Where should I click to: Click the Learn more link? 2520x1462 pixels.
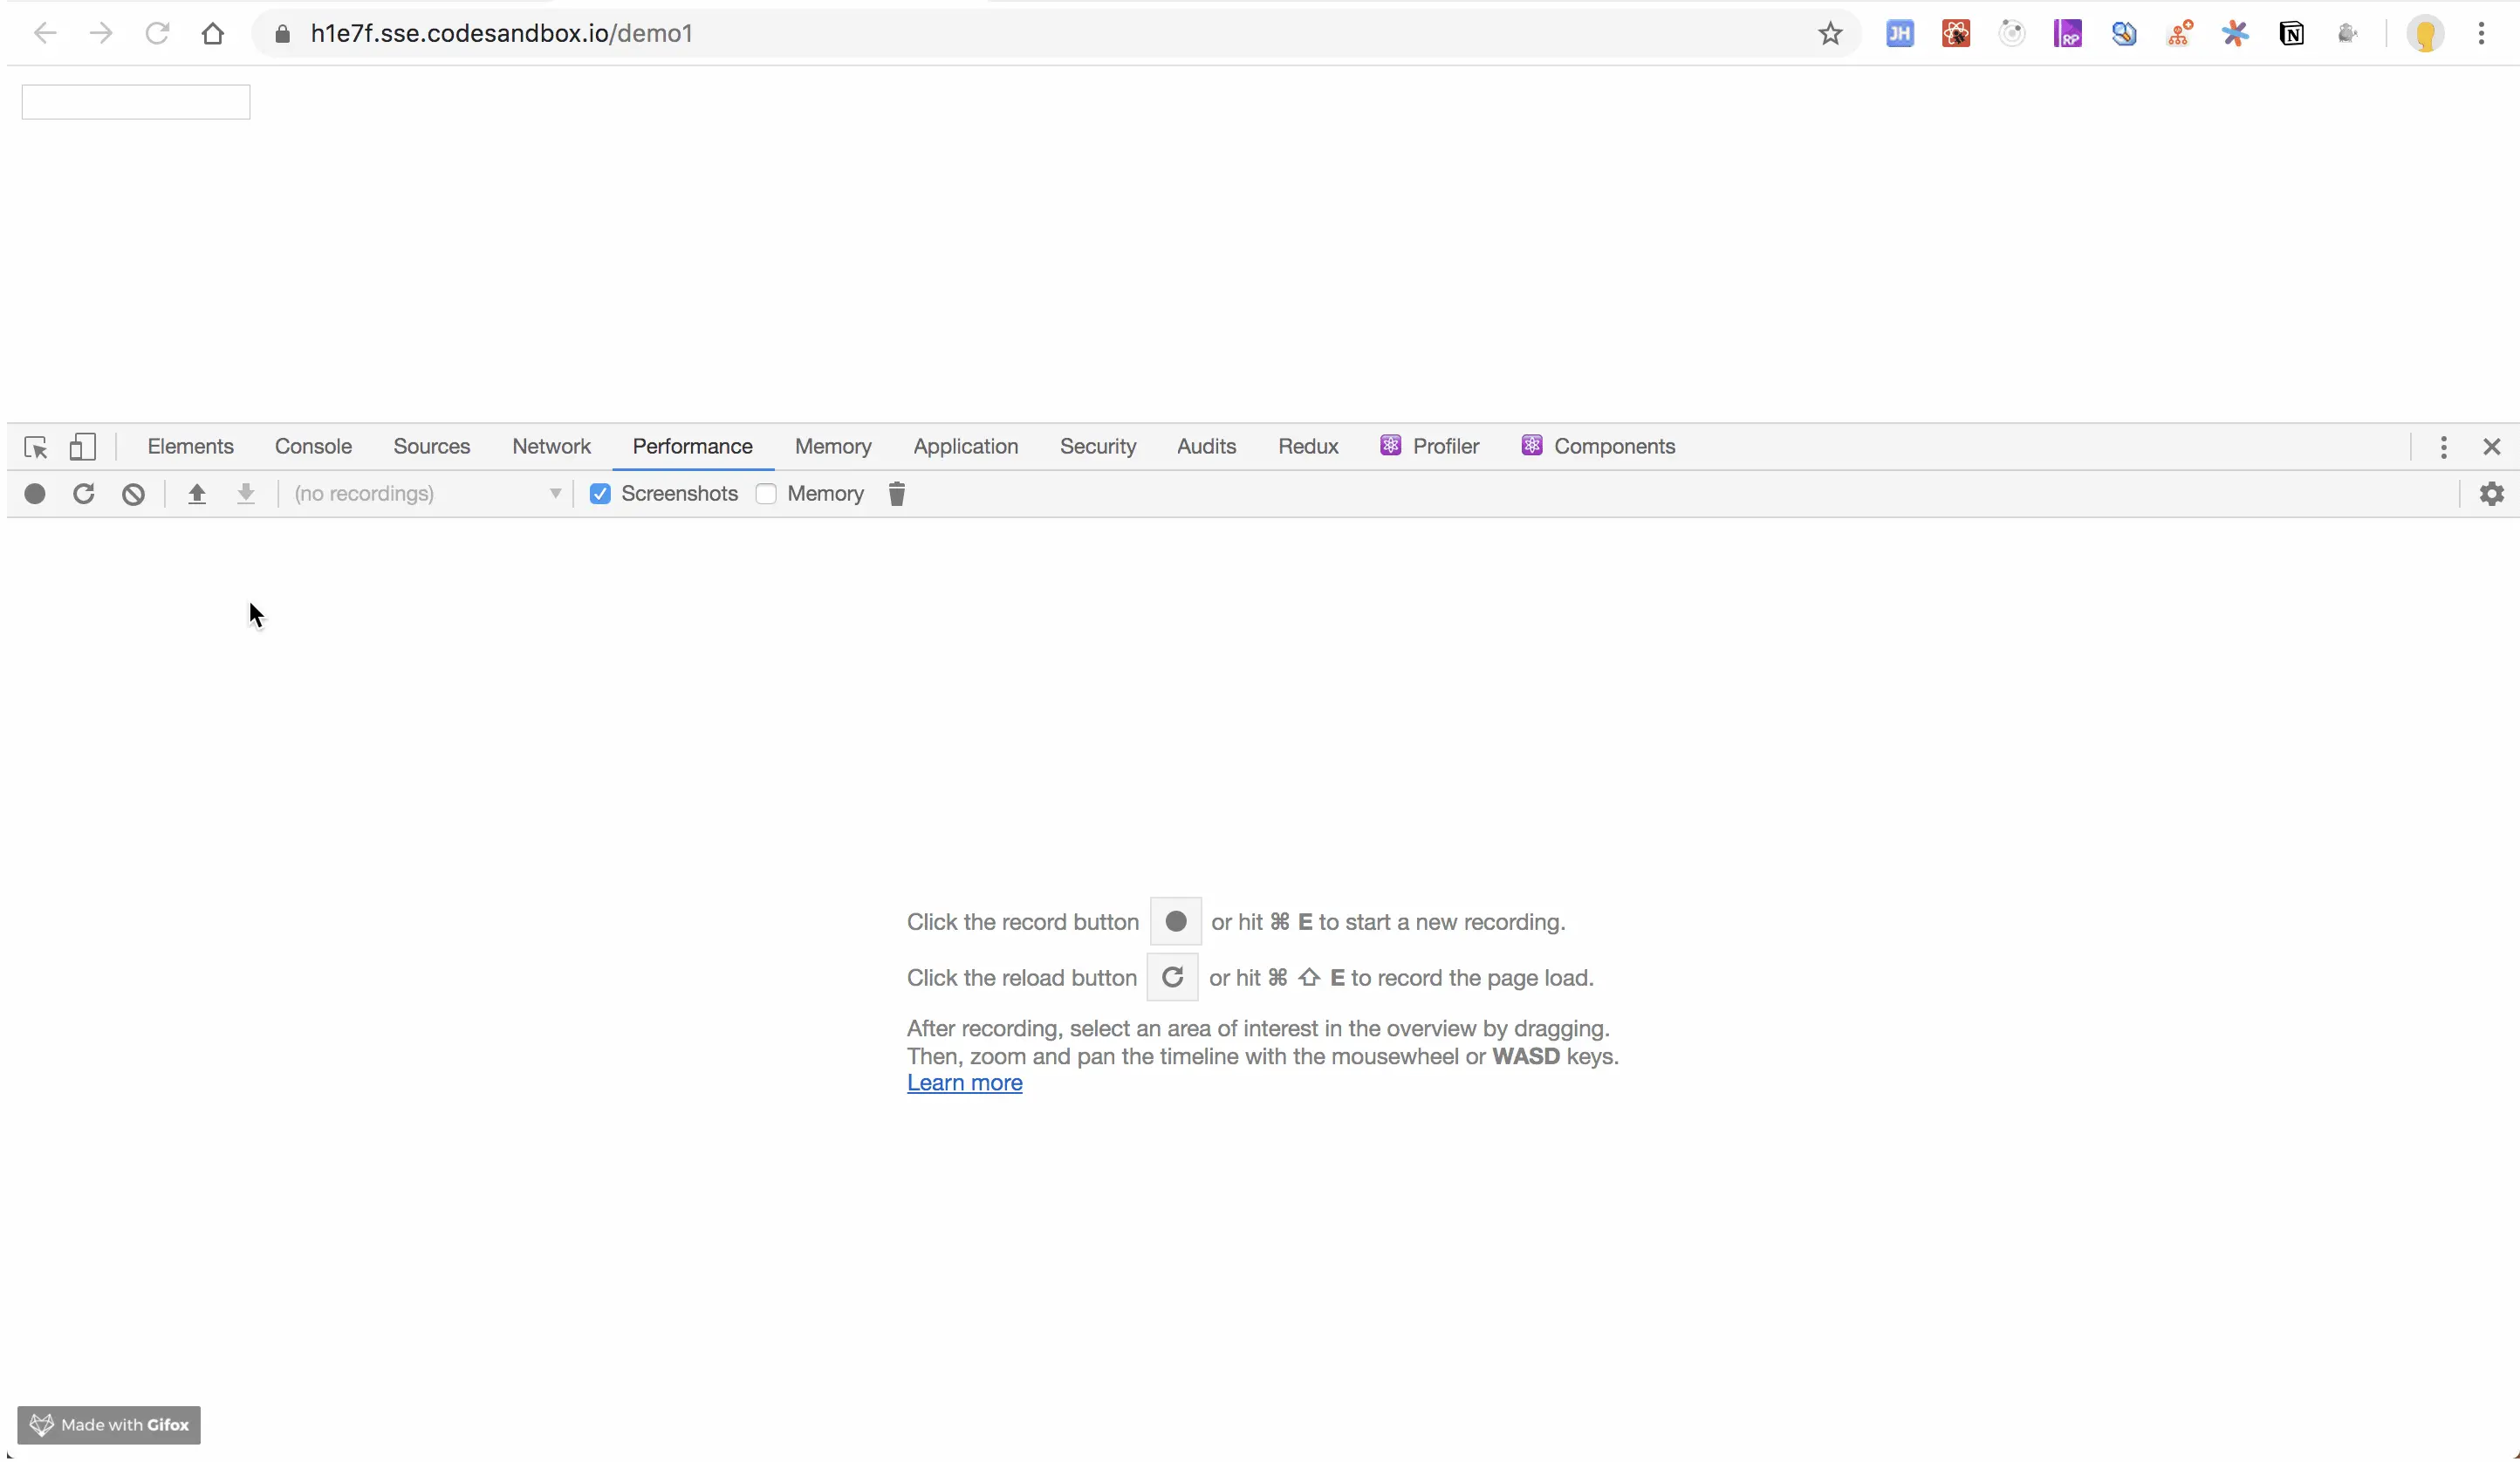[964, 1083]
